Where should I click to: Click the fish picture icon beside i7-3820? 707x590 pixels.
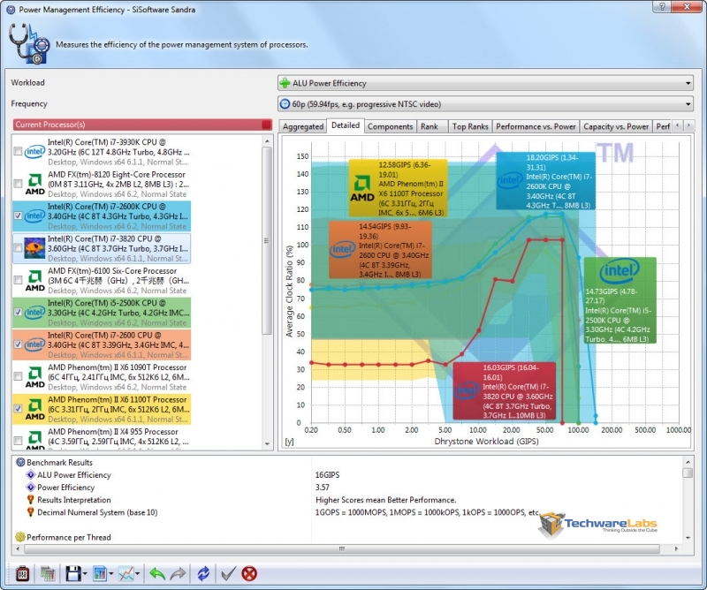click(34, 248)
